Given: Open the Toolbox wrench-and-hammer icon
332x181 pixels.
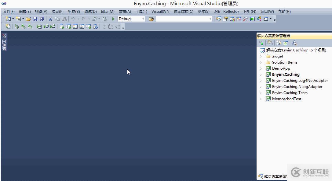Looking at the screenshot, I should tap(245, 19).
